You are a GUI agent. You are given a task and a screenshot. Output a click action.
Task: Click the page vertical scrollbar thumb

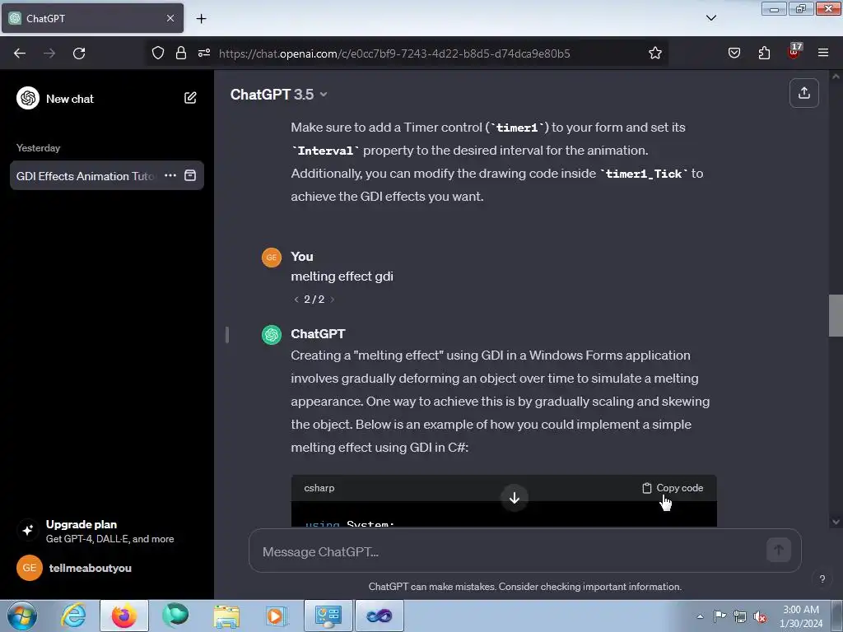[836, 315]
